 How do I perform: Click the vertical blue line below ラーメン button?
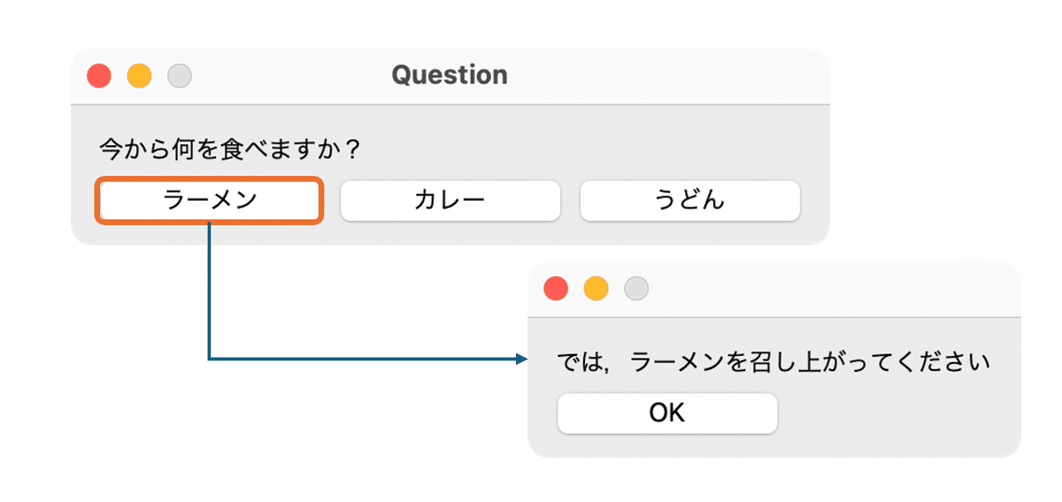coord(209,290)
